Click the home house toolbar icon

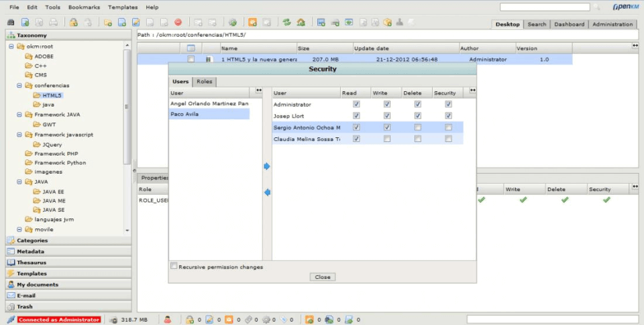point(301,23)
